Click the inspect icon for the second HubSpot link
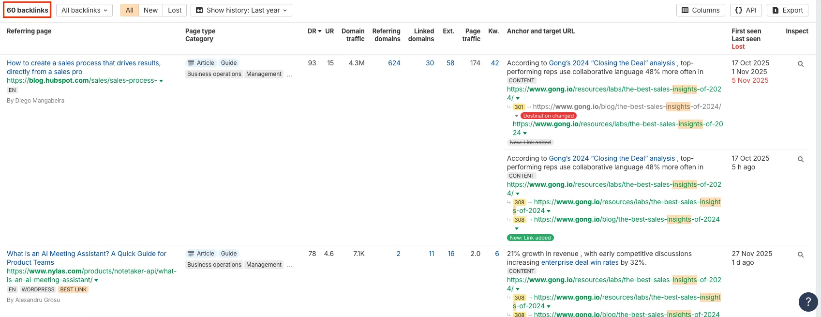The height and width of the screenshot is (317, 821). [x=800, y=159]
